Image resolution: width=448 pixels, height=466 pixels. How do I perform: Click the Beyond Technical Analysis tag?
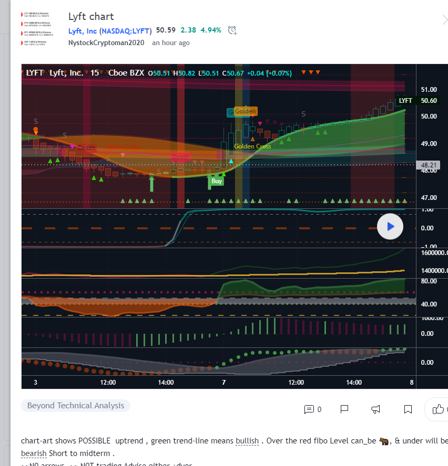pyautogui.click(x=76, y=406)
